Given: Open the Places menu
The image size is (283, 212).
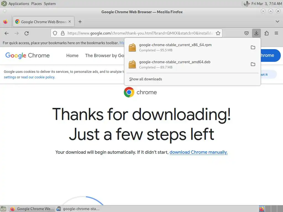Looking at the screenshot, I should (x=36, y=4).
